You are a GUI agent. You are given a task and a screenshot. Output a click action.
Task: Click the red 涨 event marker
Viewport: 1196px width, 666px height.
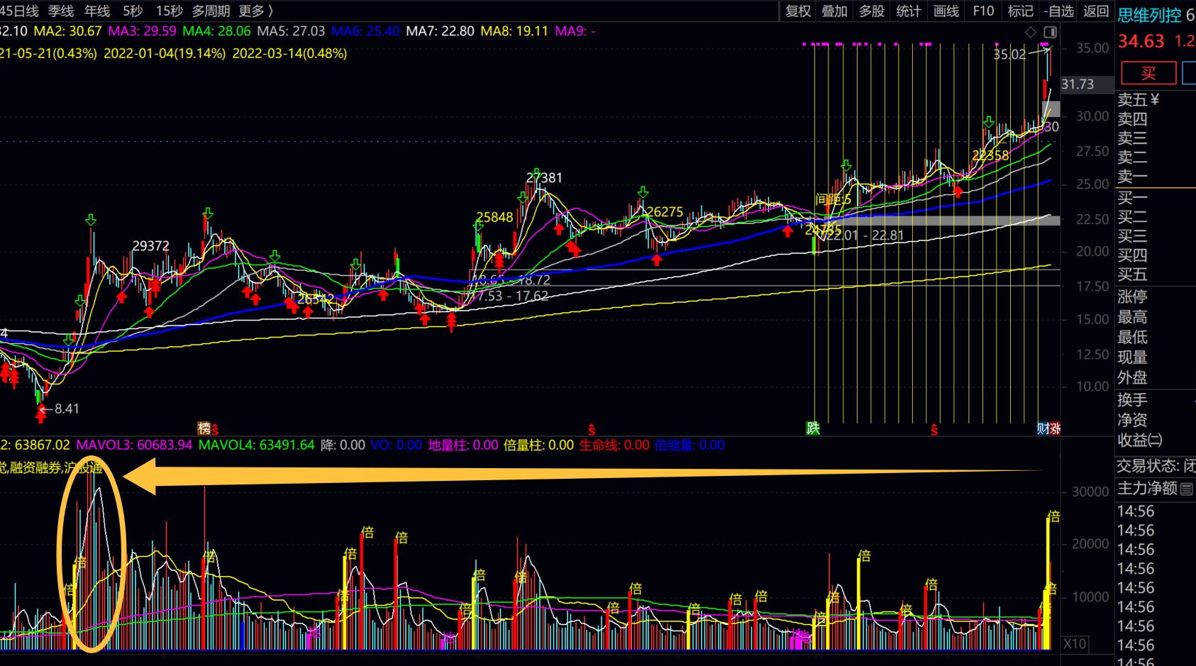pos(1055,428)
